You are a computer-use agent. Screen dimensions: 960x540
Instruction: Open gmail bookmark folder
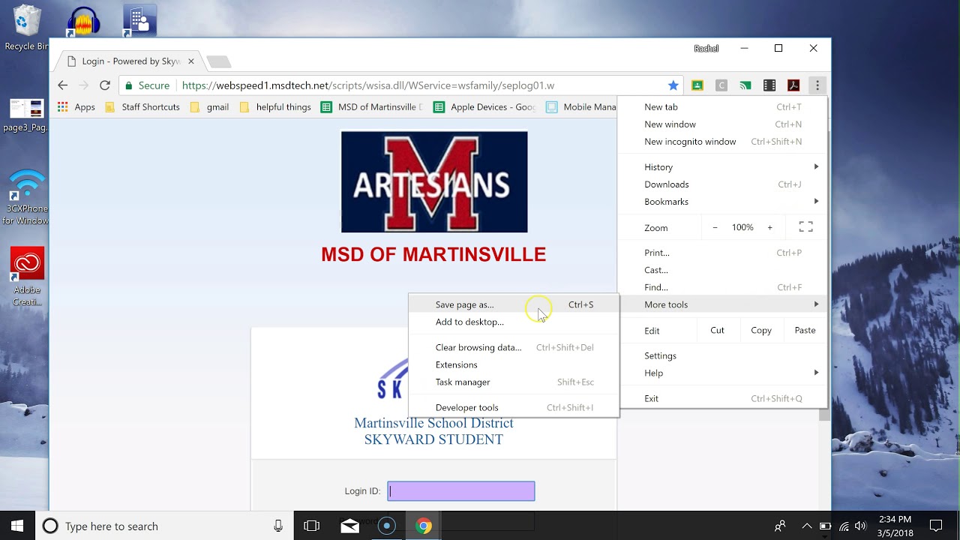point(209,107)
